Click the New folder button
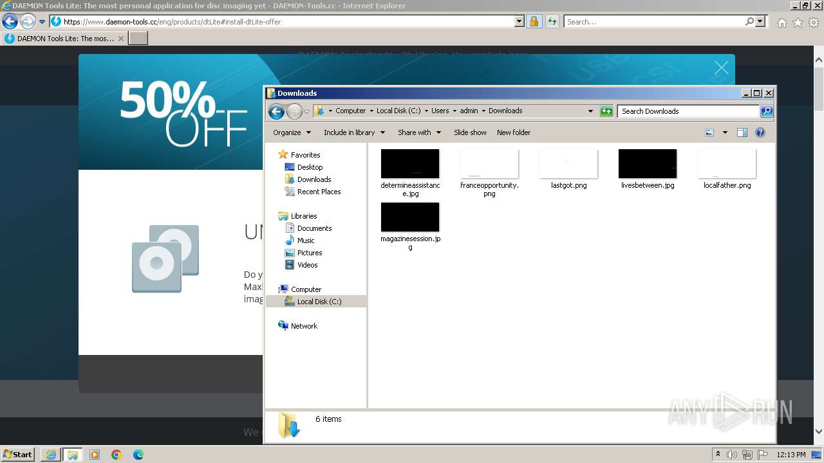The image size is (824, 463). [x=514, y=132]
